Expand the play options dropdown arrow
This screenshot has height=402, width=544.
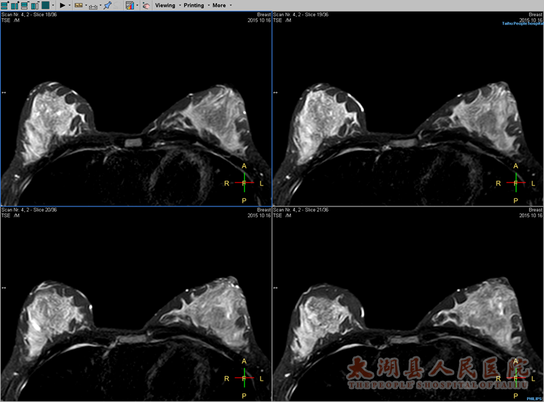69,5
